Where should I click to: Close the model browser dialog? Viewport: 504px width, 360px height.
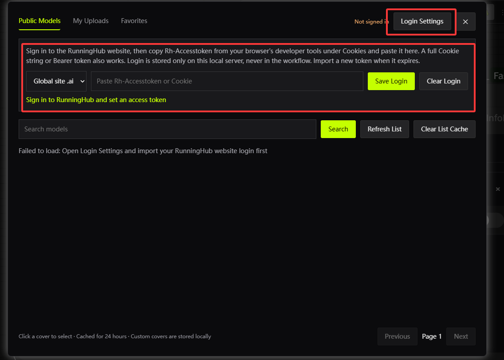point(465,22)
